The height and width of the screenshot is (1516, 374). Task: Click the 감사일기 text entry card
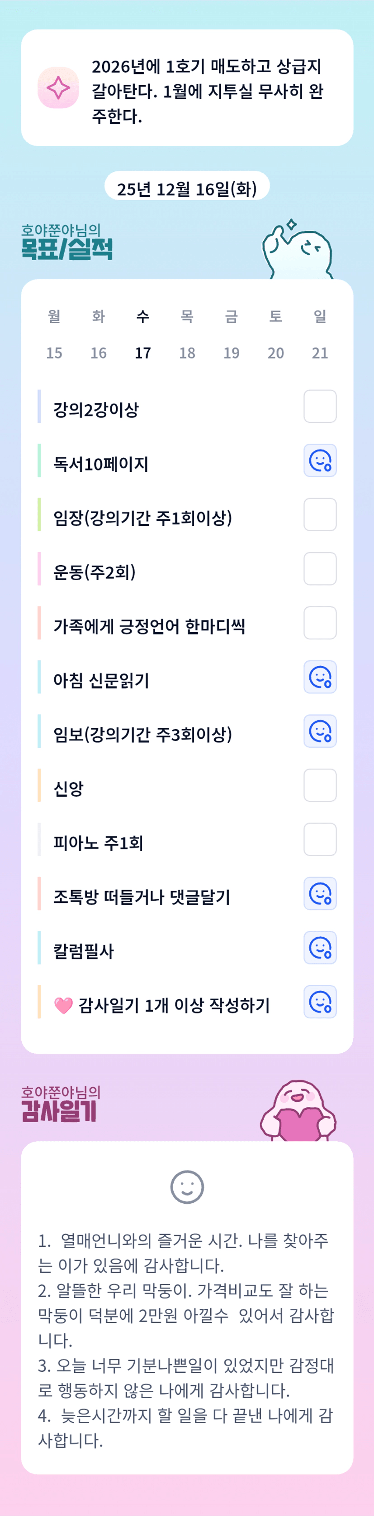[187, 1336]
